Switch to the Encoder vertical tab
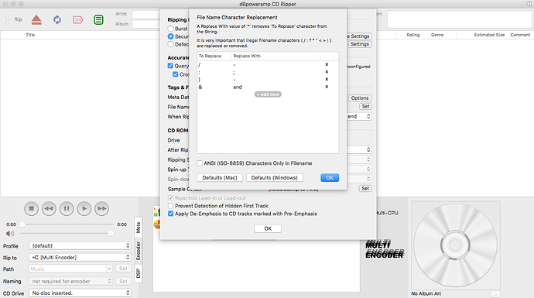Viewport: 534px width, 298px height. [x=139, y=251]
